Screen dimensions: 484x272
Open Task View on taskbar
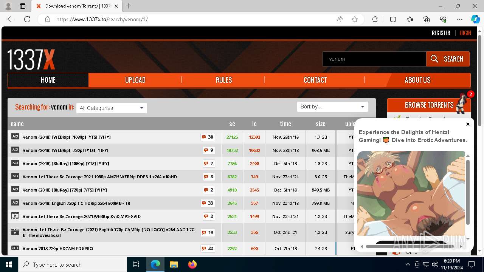[136, 264]
